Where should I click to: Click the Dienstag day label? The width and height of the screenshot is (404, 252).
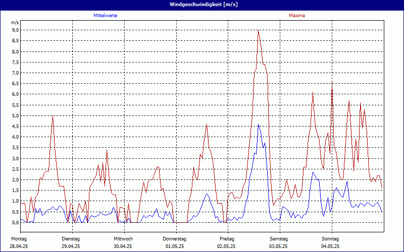tap(71, 239)
